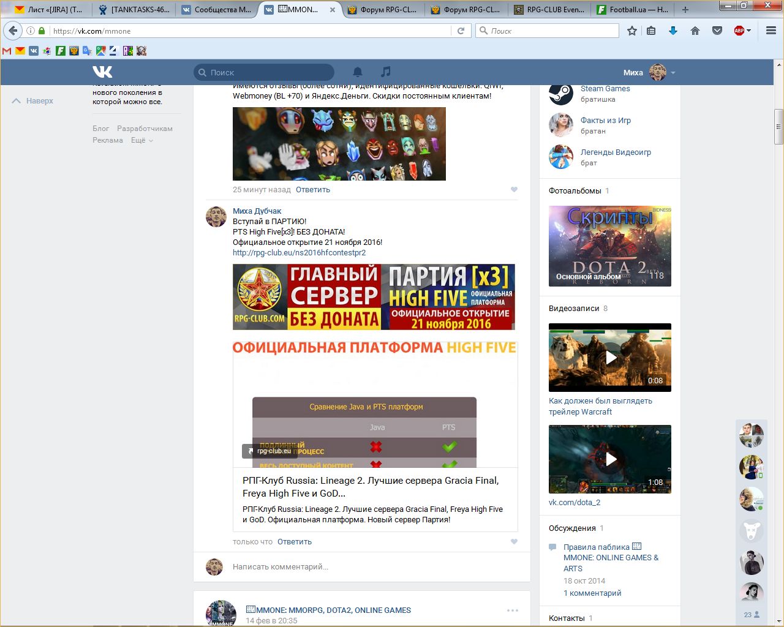The width and height of the screenshot is (784, 627).
Task: Open the Steam Games community avatar
Action: tap(560, 94)
